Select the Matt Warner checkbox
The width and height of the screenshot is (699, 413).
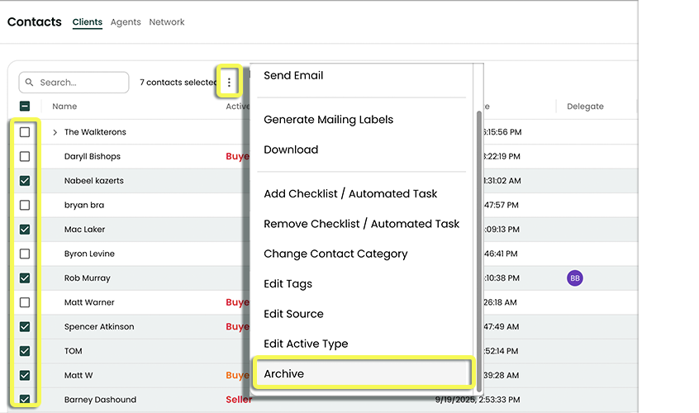[x=25, y=302]
